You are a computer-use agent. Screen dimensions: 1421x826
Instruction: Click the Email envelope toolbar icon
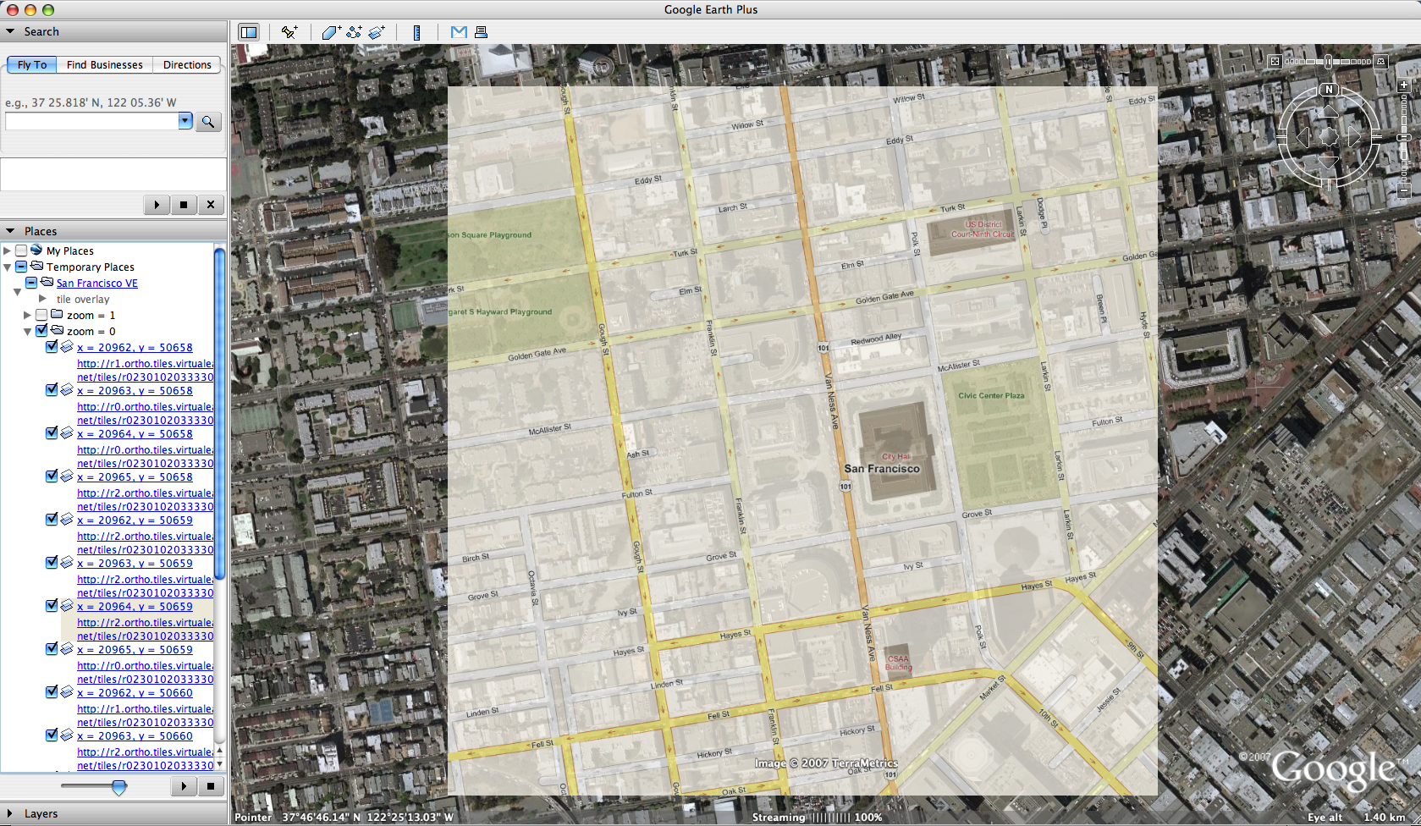[x=459, y=32]
